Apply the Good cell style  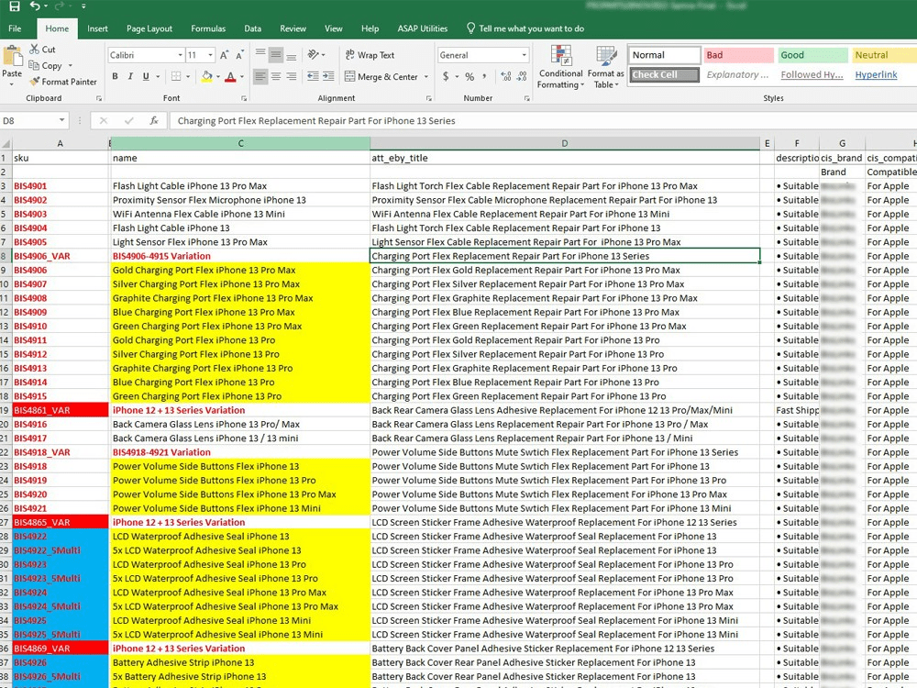[x=812, y=55]
